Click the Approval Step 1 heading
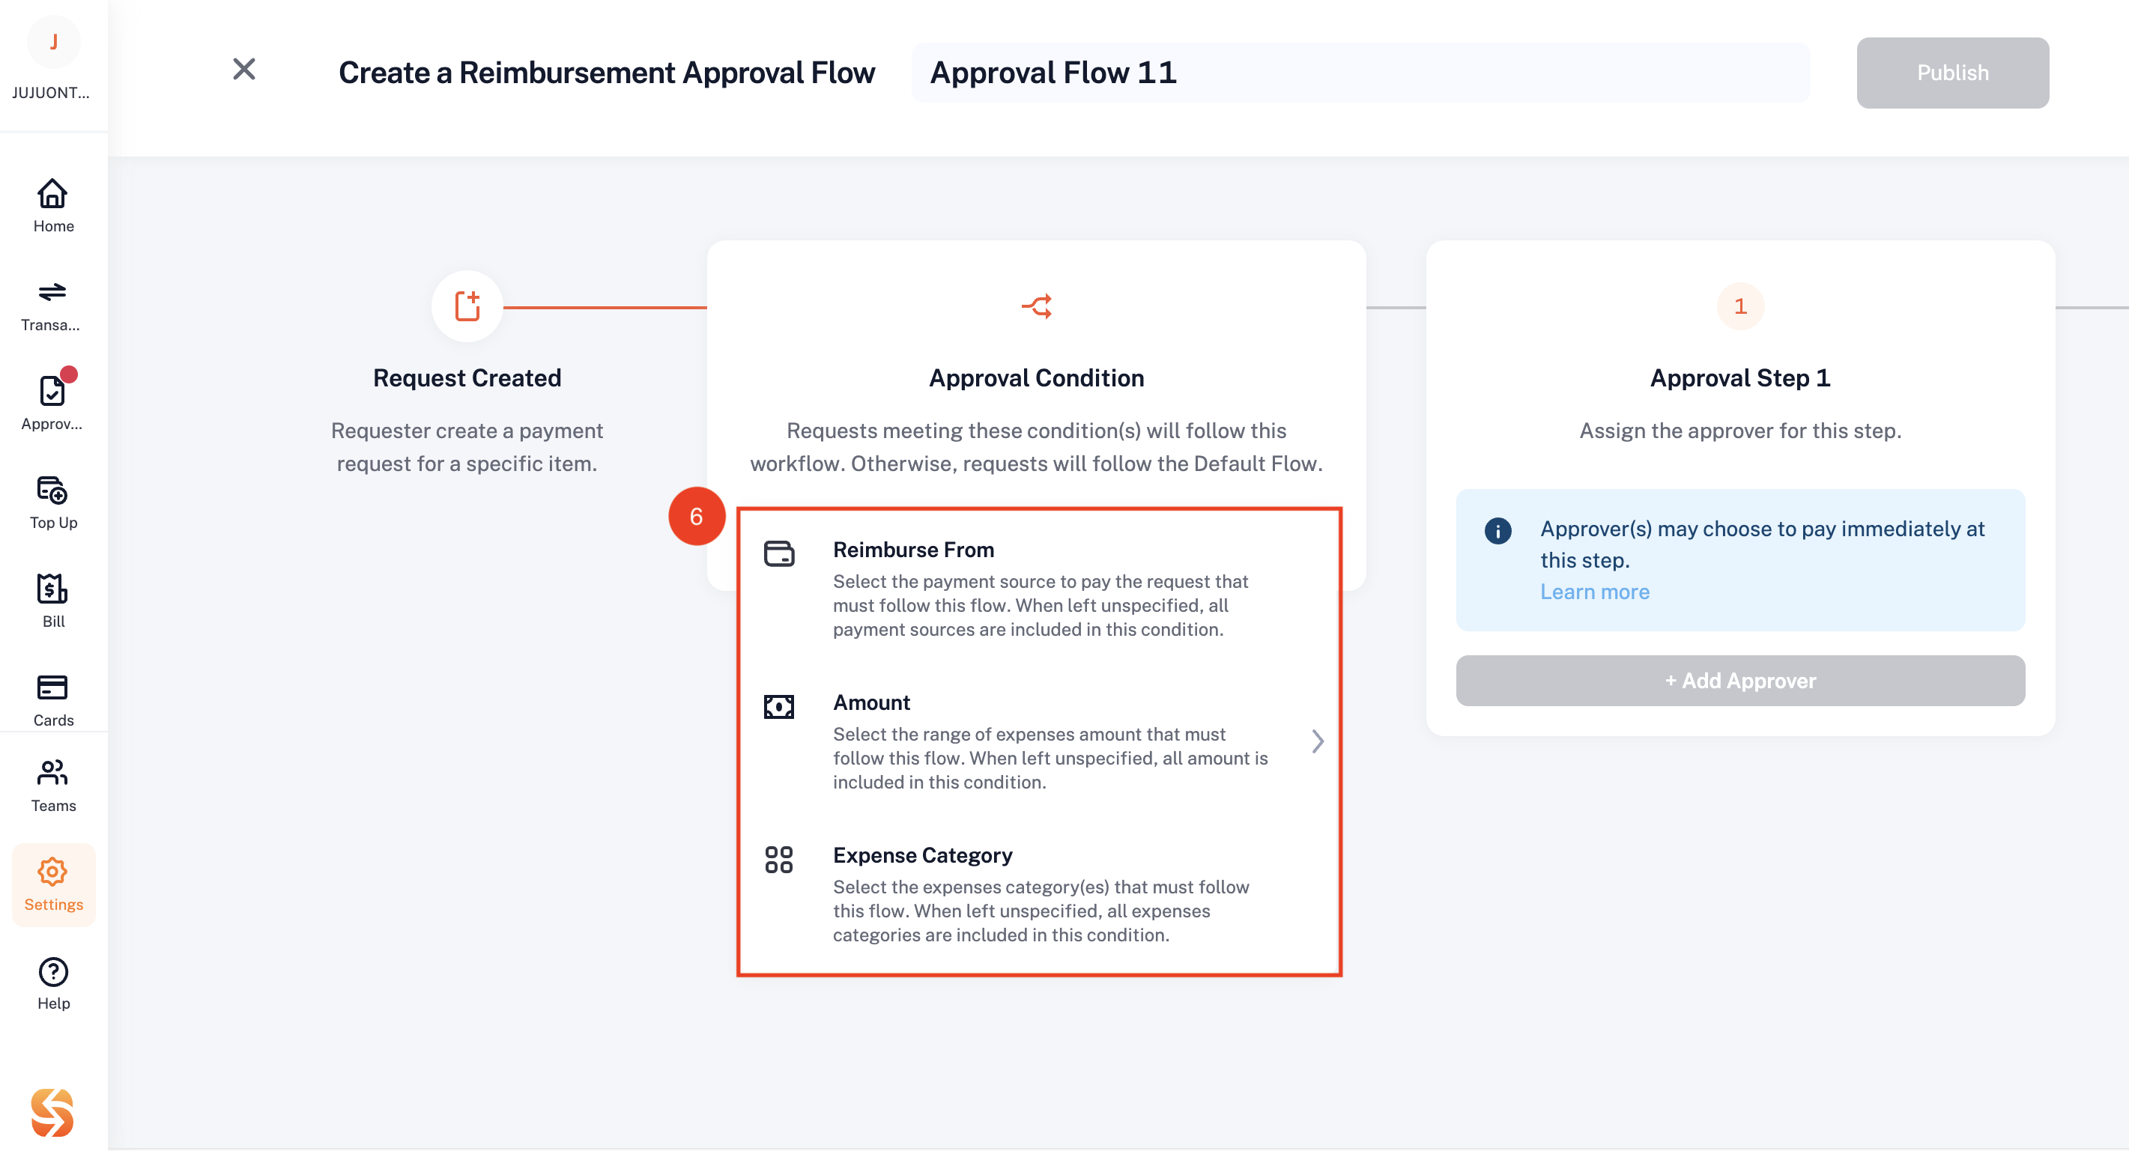 (x=1739, y=377)
